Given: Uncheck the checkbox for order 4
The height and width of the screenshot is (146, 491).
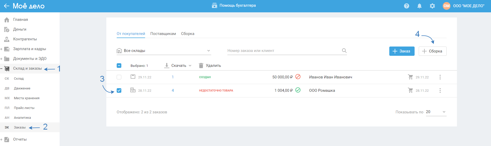Looking at the screenshot, I should tap(119, 90).
